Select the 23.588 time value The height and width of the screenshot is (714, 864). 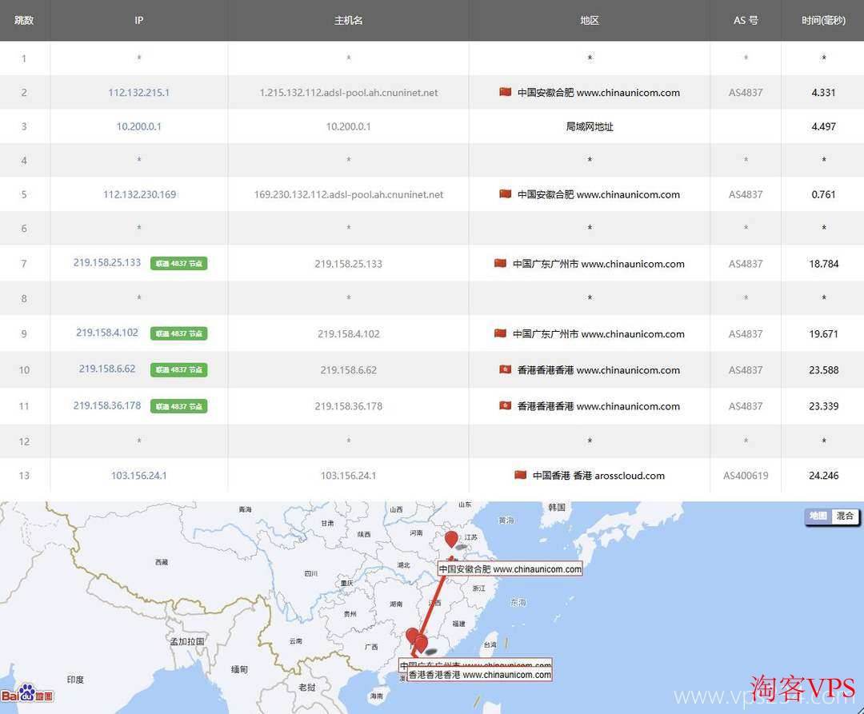(x=823, y=370)
